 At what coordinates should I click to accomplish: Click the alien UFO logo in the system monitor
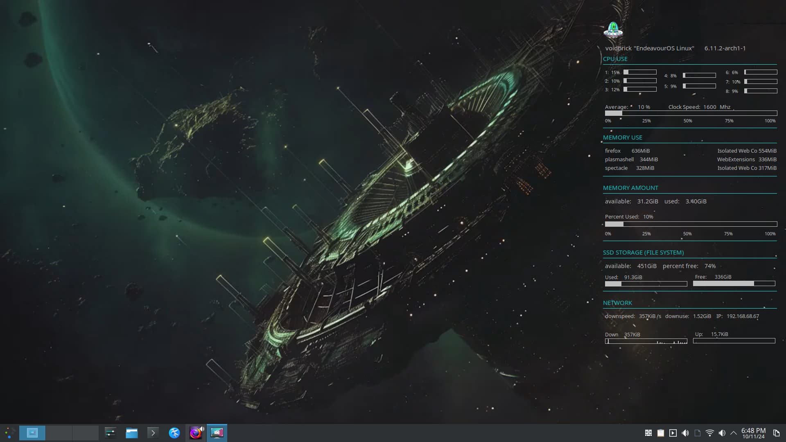(x=613, y=30)
